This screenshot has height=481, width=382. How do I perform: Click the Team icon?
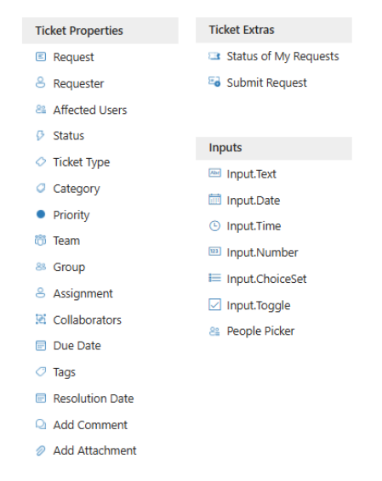[41, 240]
